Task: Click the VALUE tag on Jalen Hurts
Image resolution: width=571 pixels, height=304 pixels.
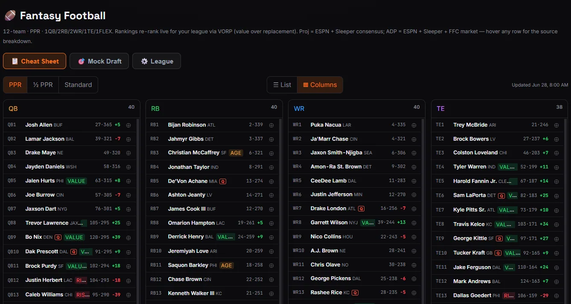Action: [x=76, y=181]
